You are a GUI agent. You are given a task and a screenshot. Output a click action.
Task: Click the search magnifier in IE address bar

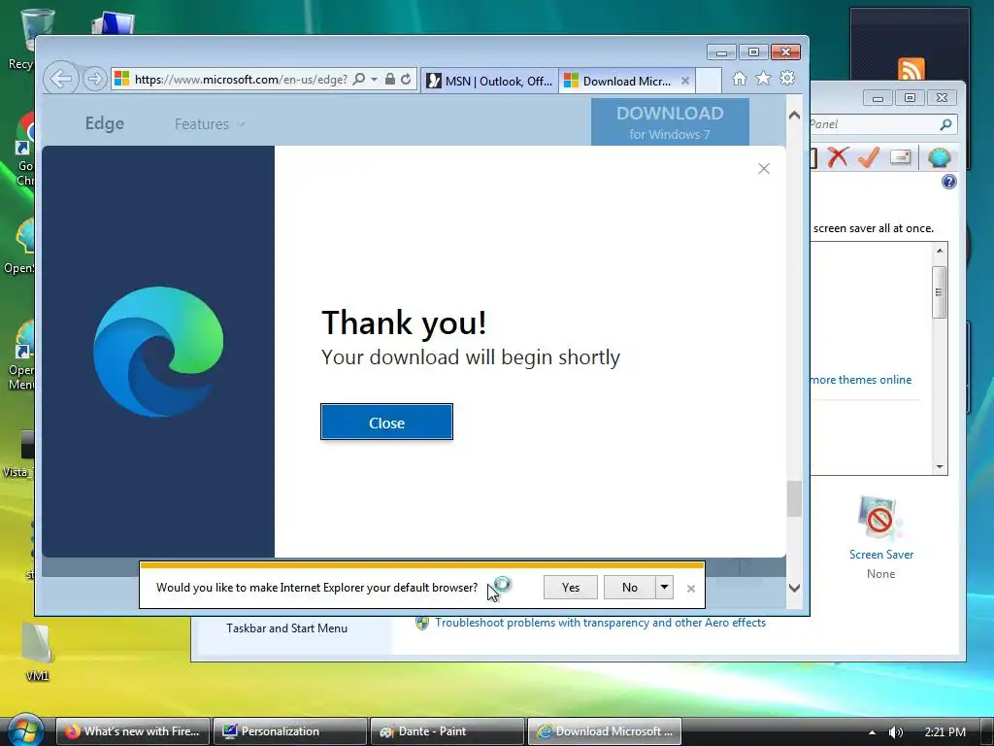(359, 79)
